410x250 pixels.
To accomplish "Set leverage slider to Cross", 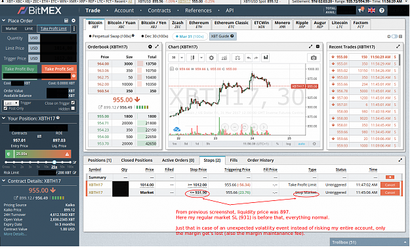I will coord(6,162).
